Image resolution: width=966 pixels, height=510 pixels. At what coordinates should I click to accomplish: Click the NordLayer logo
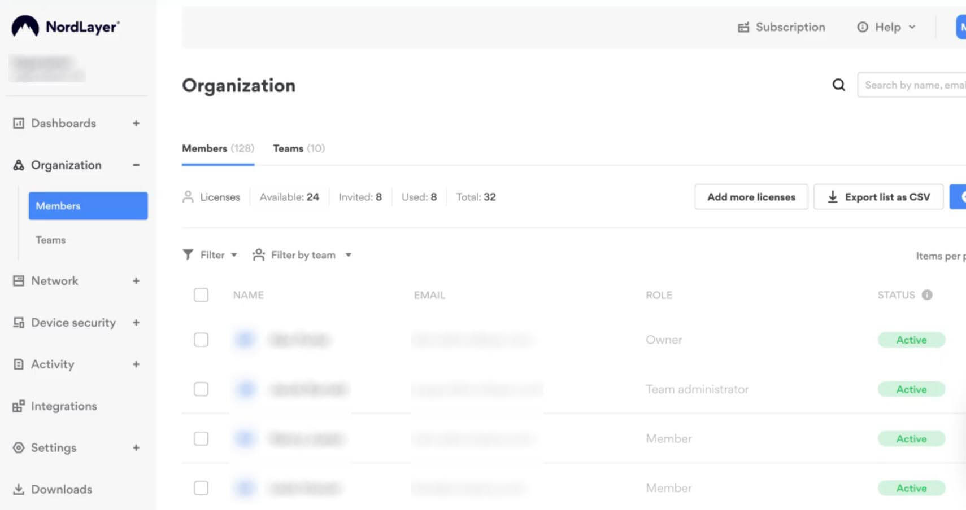coord(66,26)
